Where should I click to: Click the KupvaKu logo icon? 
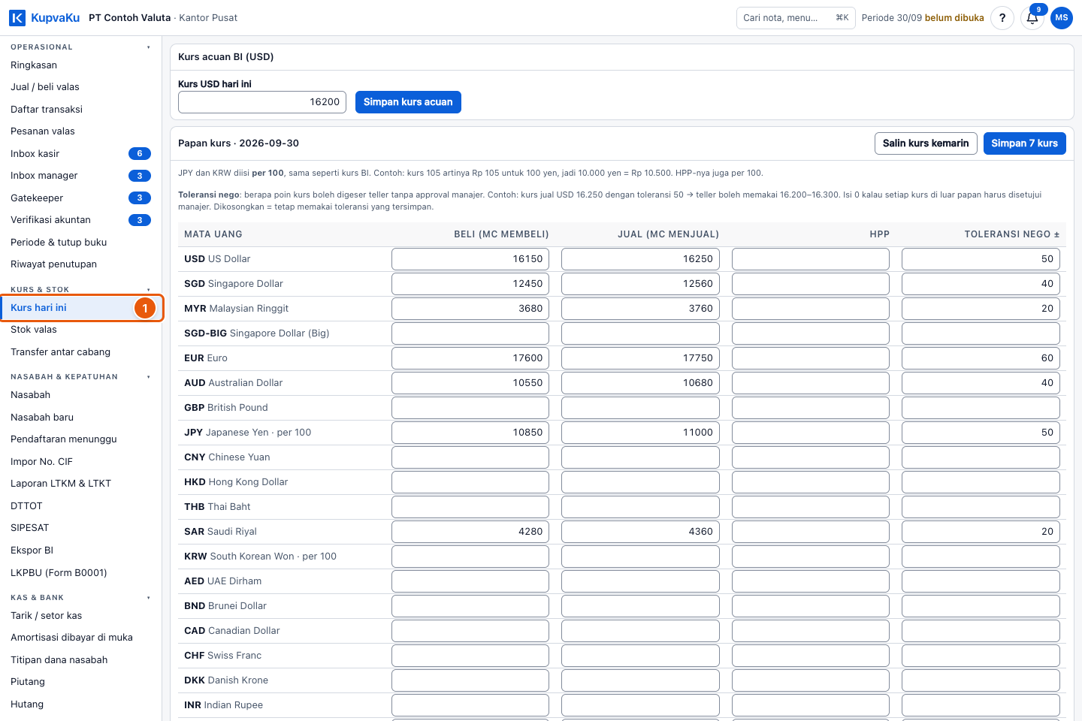pos(17,18)
